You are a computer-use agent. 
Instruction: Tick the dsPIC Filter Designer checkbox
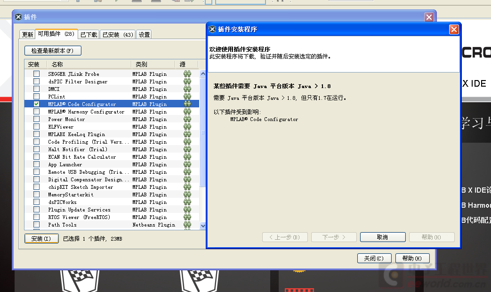pos(37,81)
